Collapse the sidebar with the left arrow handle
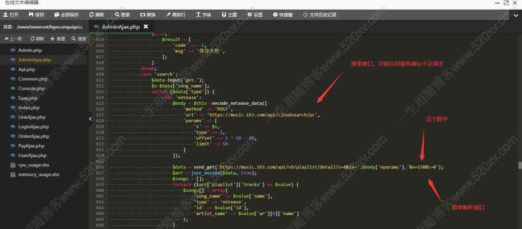This screenshot has height=229, width=522. 91,119
